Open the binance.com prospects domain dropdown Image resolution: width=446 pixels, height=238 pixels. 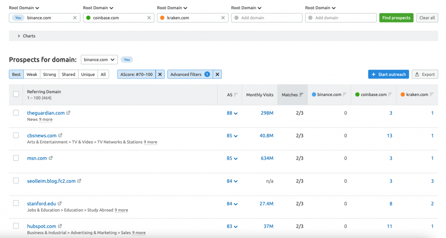(99, 59)
